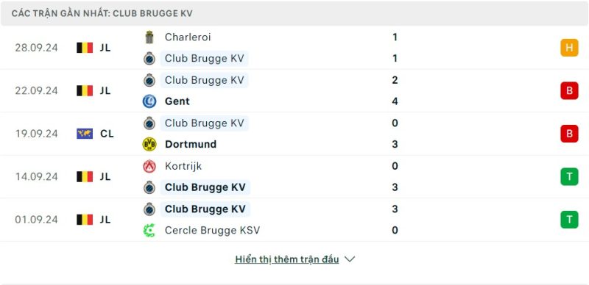Select the Gent team name

(x=177, y=101)
